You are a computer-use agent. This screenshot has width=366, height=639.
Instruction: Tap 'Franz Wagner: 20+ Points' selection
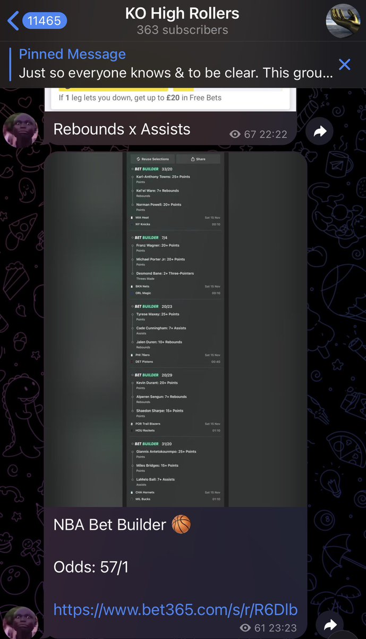click(158, 245)
